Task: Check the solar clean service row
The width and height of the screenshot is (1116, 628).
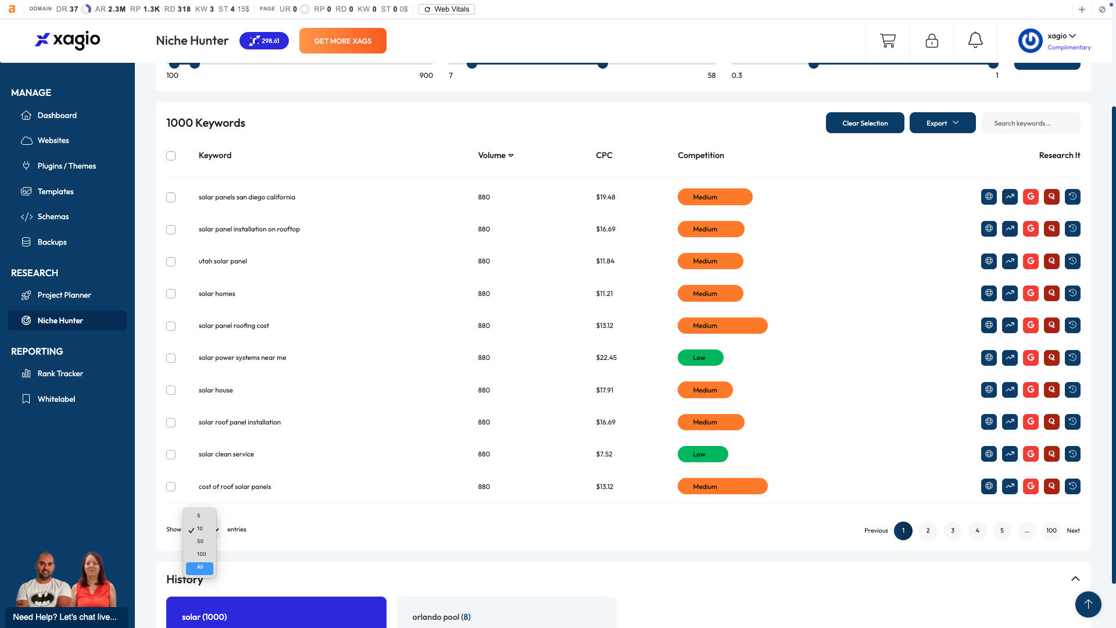Action: point(171,455)
